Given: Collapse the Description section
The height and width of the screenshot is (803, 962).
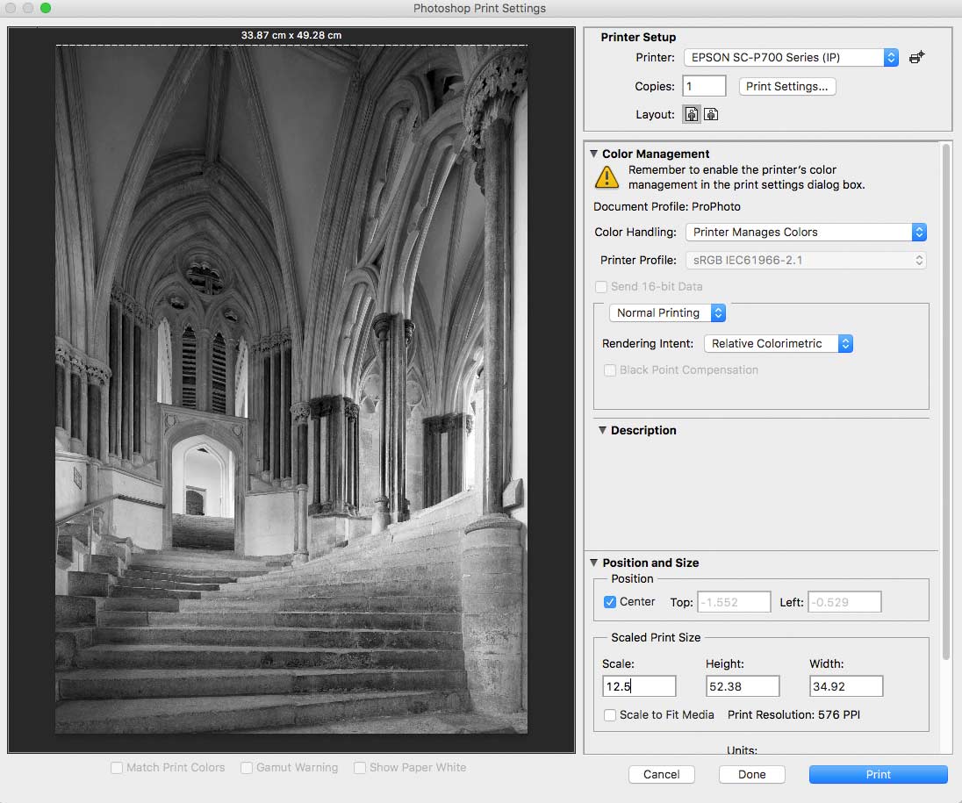Looking at the screenshot, I should click(x=602, y=430).
